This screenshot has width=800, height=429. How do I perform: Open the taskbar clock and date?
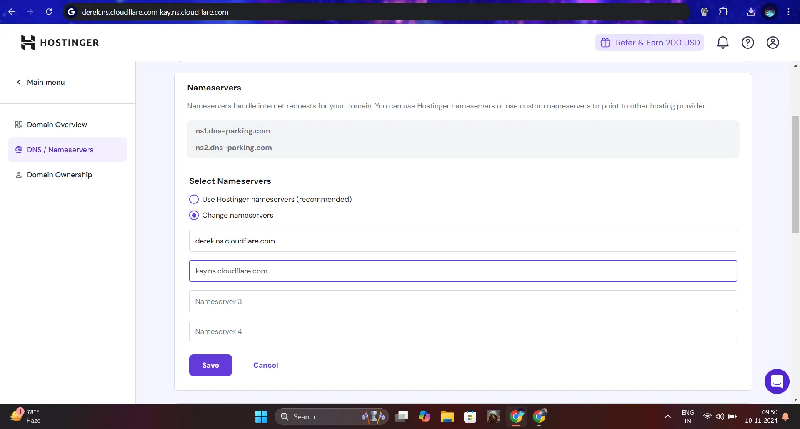tap(761, 416)
